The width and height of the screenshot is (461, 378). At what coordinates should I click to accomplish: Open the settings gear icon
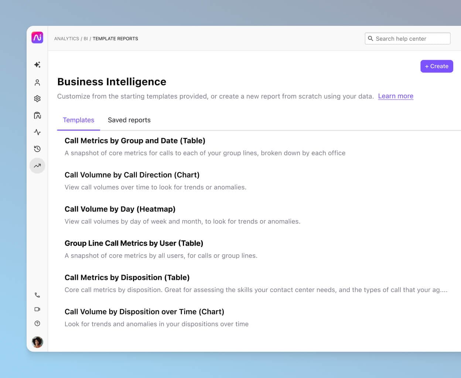37,99
